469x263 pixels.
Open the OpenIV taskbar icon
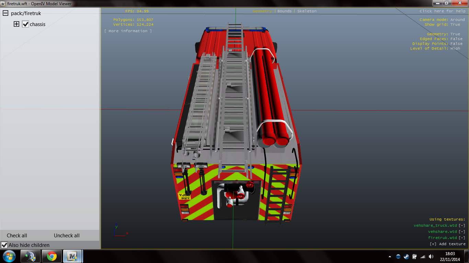72,256
